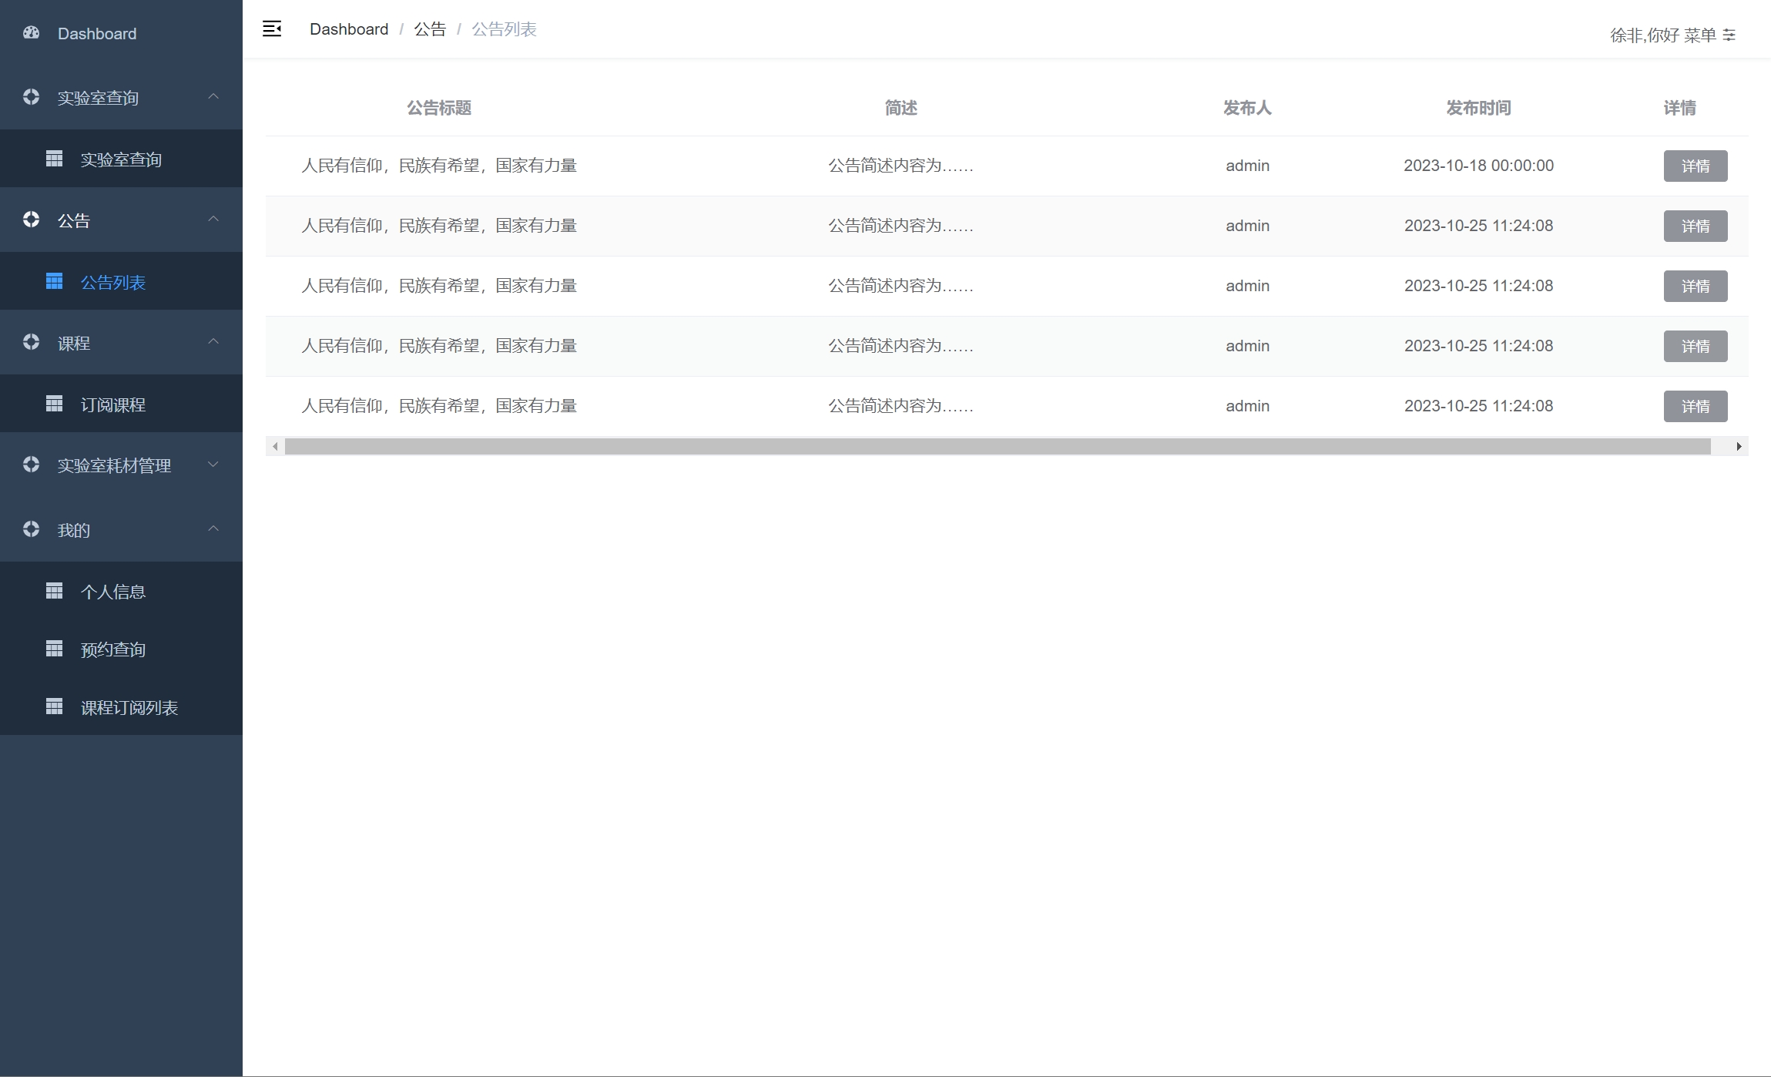Collapse the 实验室查询 menu group
This screenshot has width=1771, height=1077.
213,97
